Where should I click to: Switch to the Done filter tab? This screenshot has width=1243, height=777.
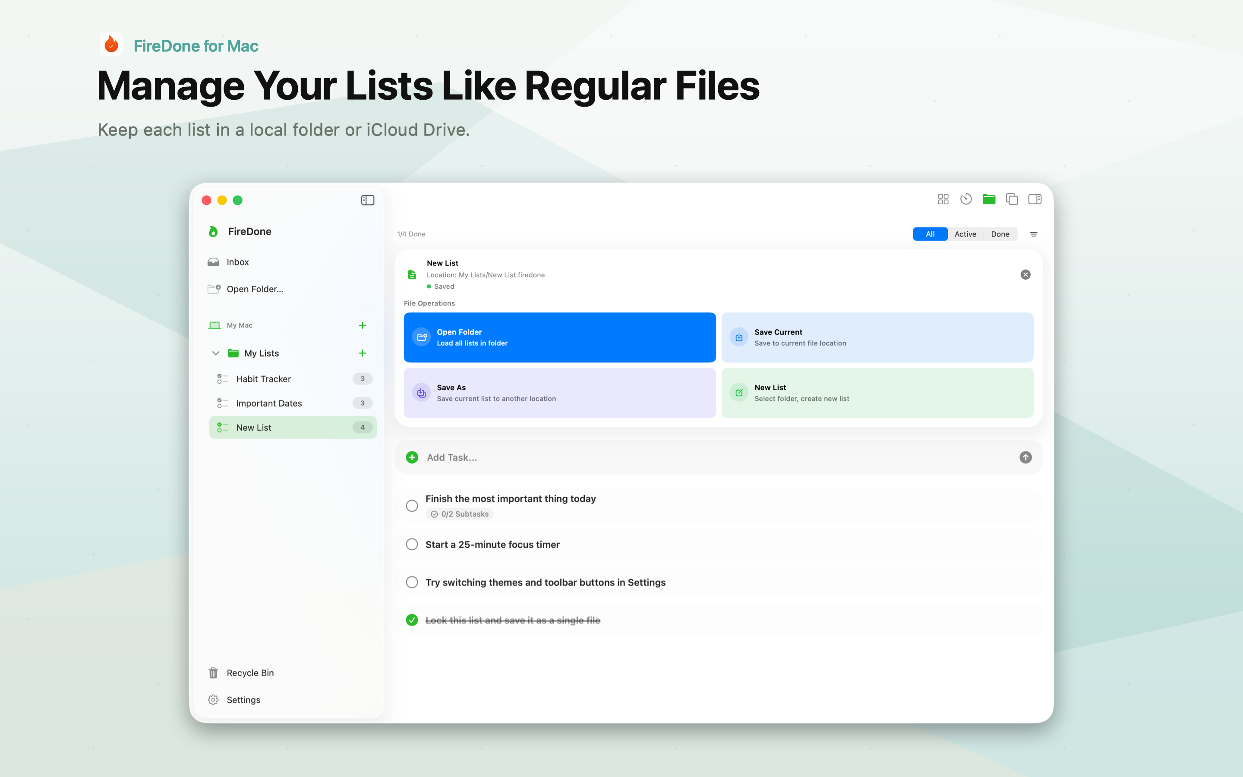click(1000, 234)
